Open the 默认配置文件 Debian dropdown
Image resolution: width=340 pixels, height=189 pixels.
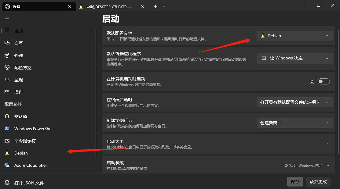(x=294, y=36)
